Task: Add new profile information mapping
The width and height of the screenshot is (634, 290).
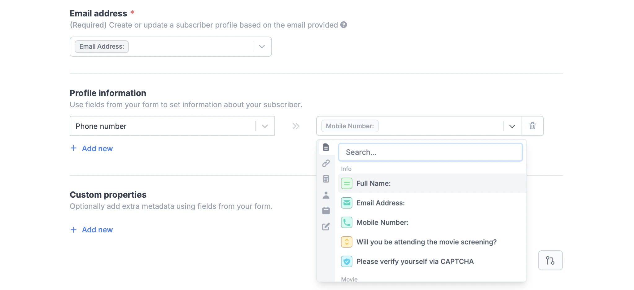Action: point(91,148)
